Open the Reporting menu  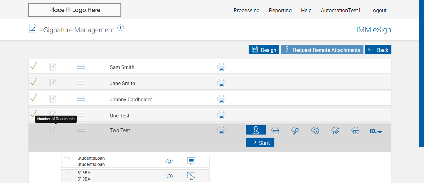coord(280,10)
